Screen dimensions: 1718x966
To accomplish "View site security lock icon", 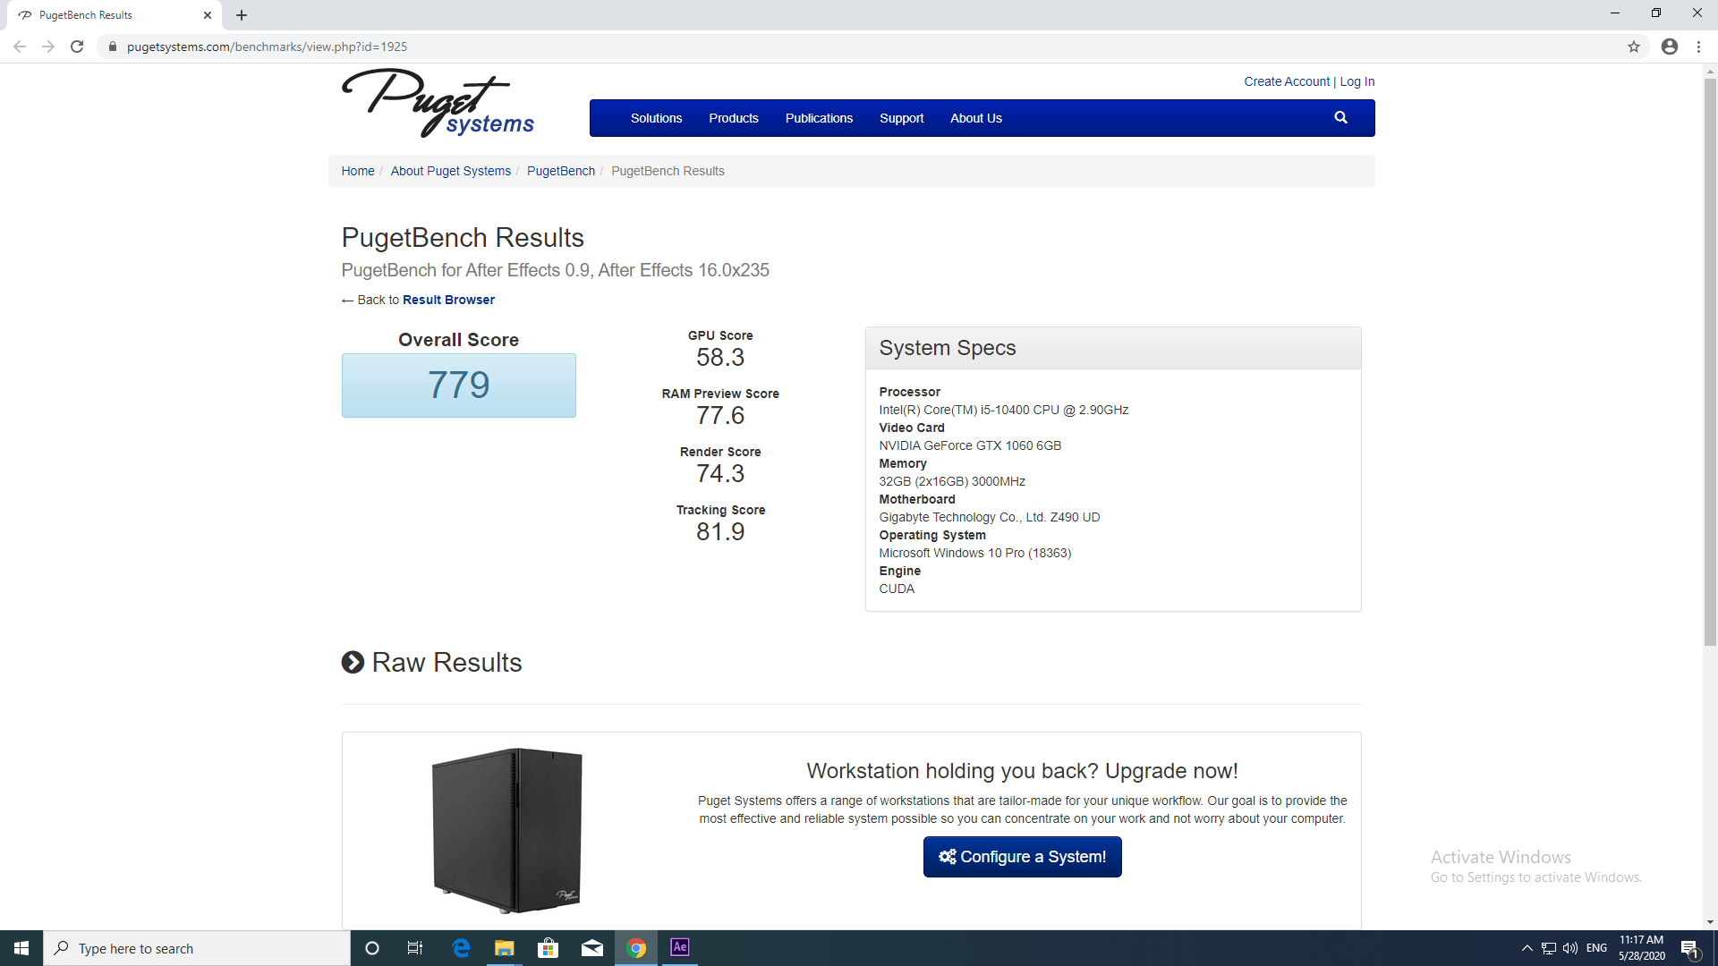I will coord(112,47).
